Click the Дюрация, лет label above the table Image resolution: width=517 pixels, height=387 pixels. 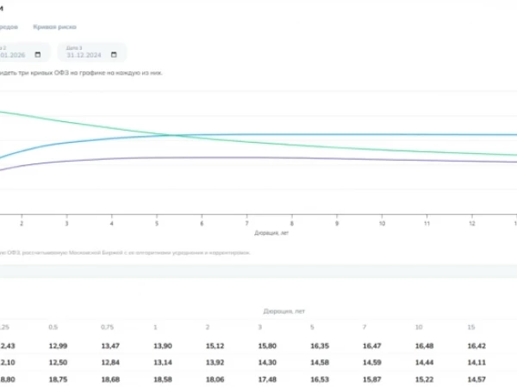(x=283, y=311)
